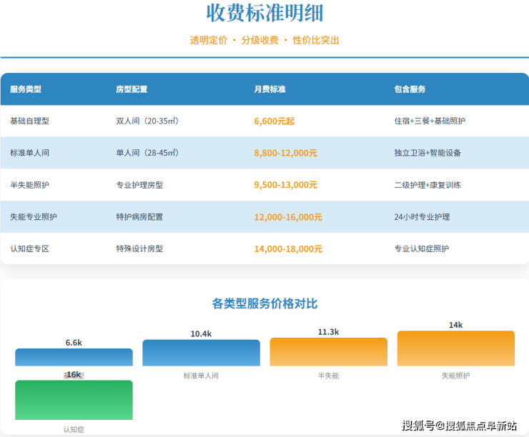Screen dimensions: 529x437
Task: Click the 12,000-16,000元 price text
Action: click(x=288, y=217)
